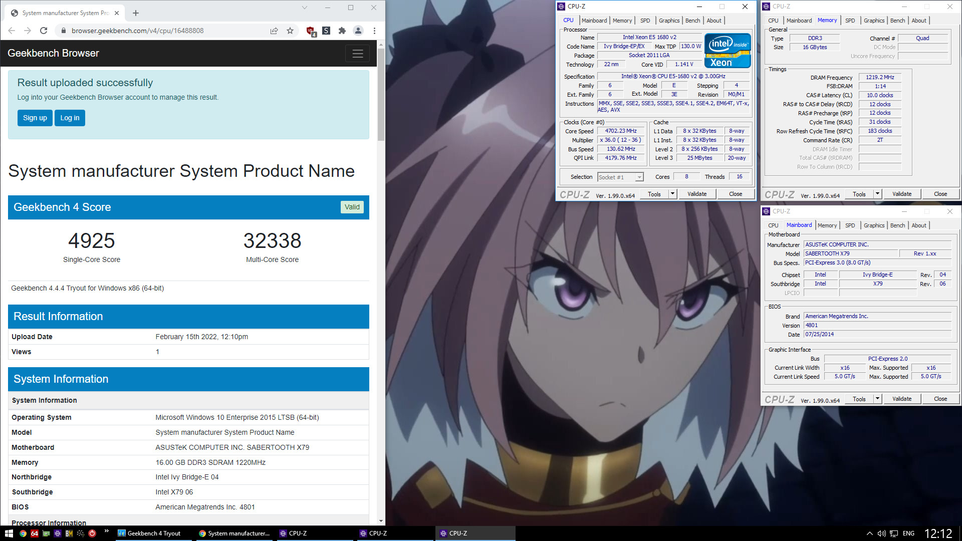Switch to System manufacturer Chrome taskbar button
This screenshot has width=962, height=541.
tap(234, 533)
